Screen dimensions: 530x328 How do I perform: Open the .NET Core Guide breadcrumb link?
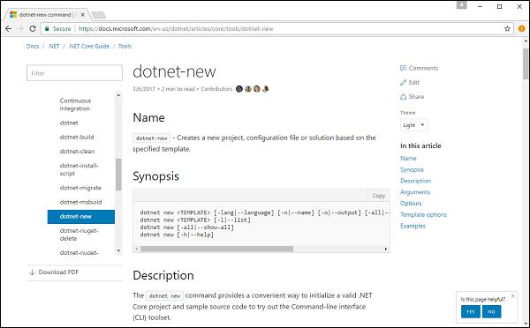point(89,46)
